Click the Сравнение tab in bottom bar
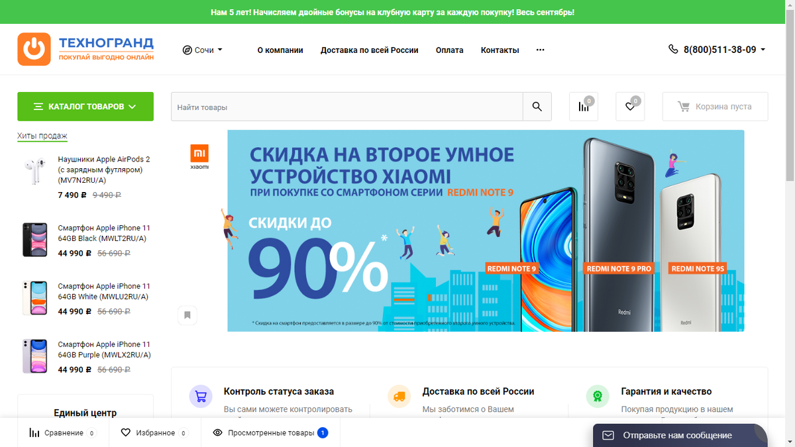Image resolution: width=795 pixels, height=447 pixels. [62, 433]
